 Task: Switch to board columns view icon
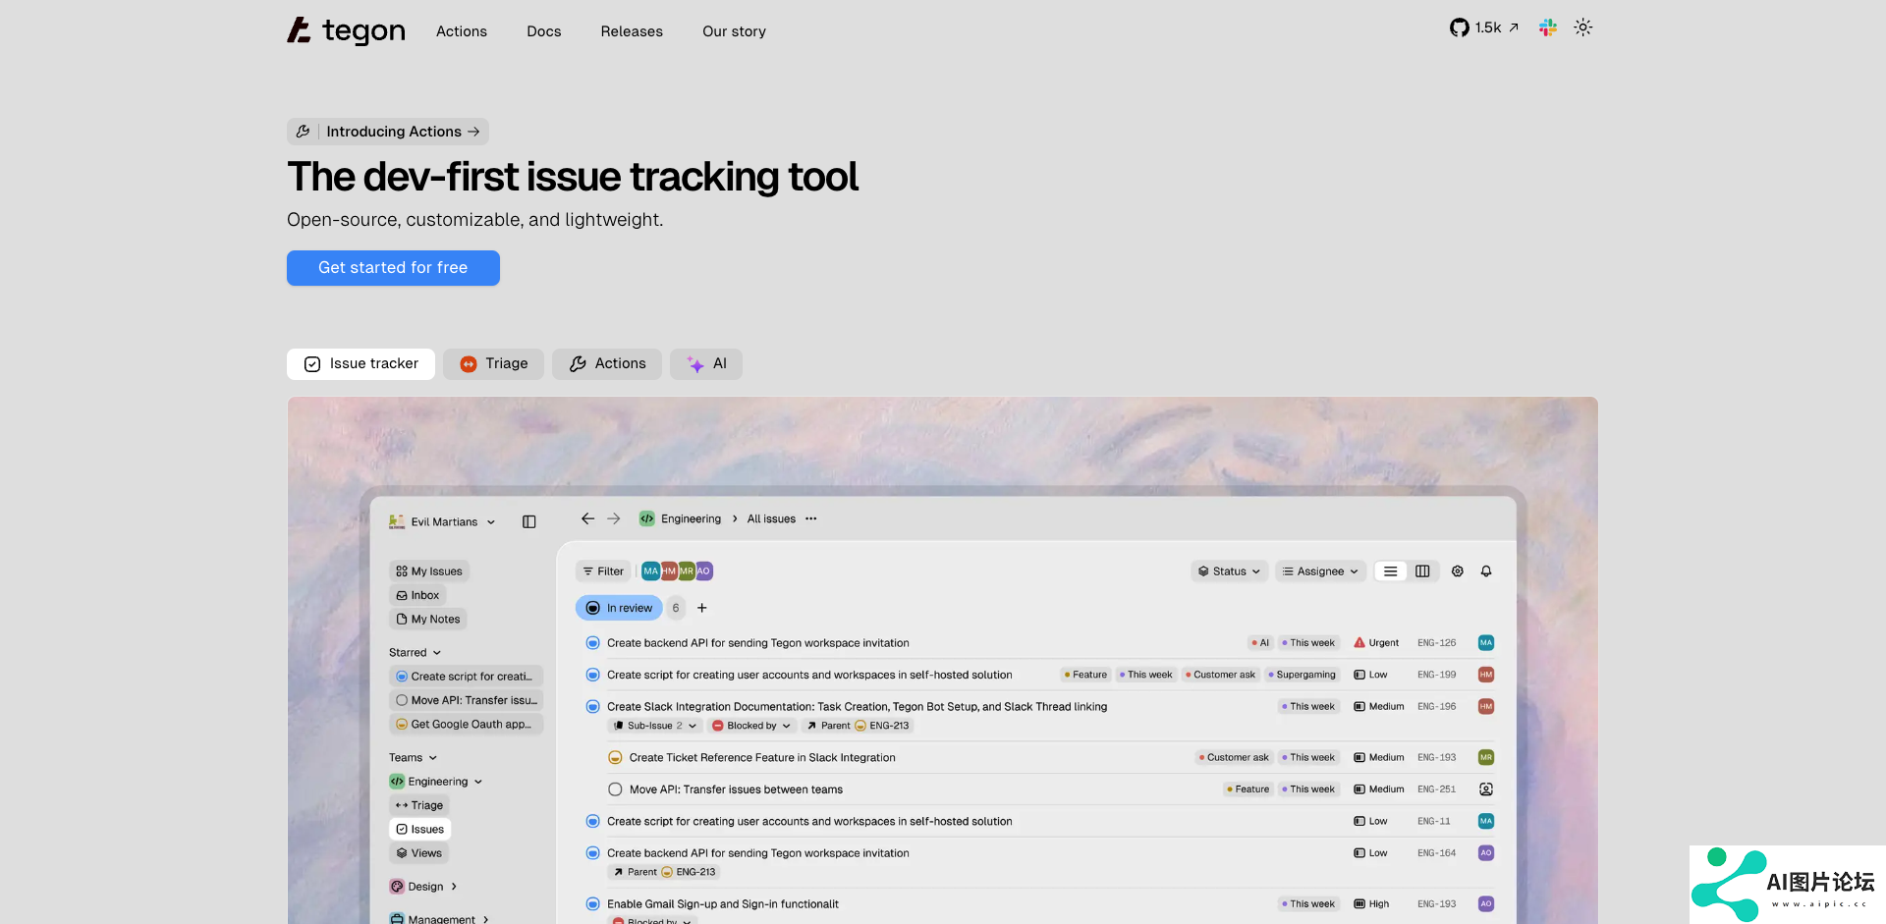[x=1422, y=571]
